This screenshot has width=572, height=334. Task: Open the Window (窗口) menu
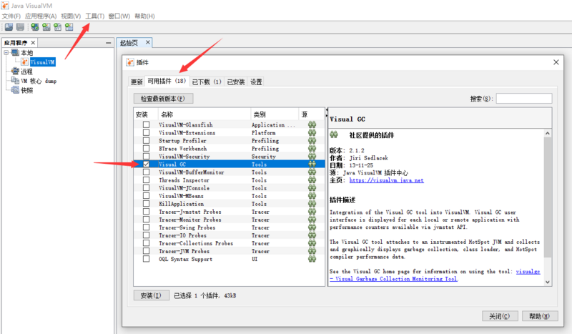119,16
